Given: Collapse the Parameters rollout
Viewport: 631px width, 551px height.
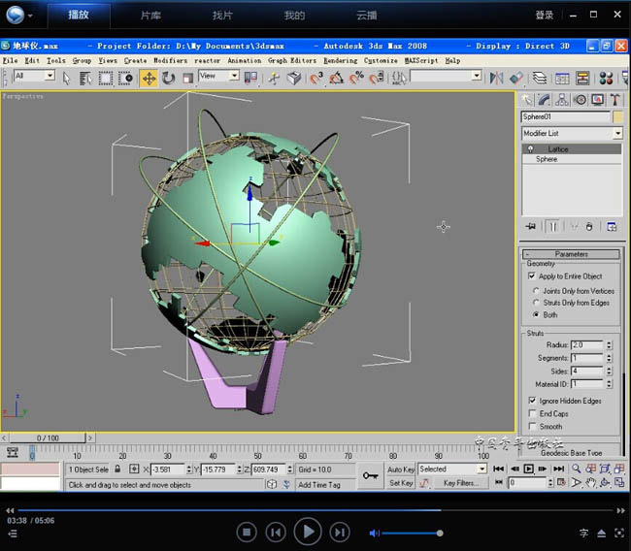Looking at the screenshot, I should point(571,254).
